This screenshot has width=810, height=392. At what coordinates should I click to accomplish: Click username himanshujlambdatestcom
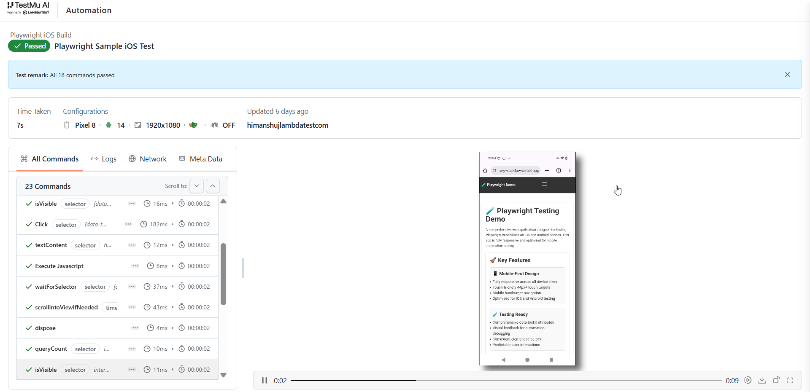coord(288,125)
